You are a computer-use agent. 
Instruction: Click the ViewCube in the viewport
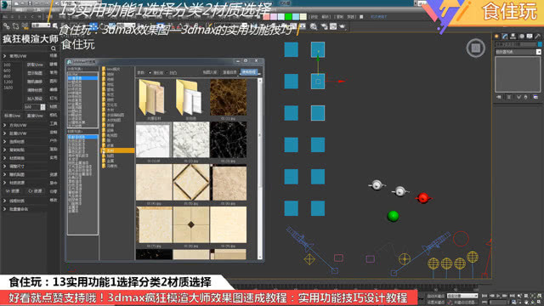coord(476,48)
